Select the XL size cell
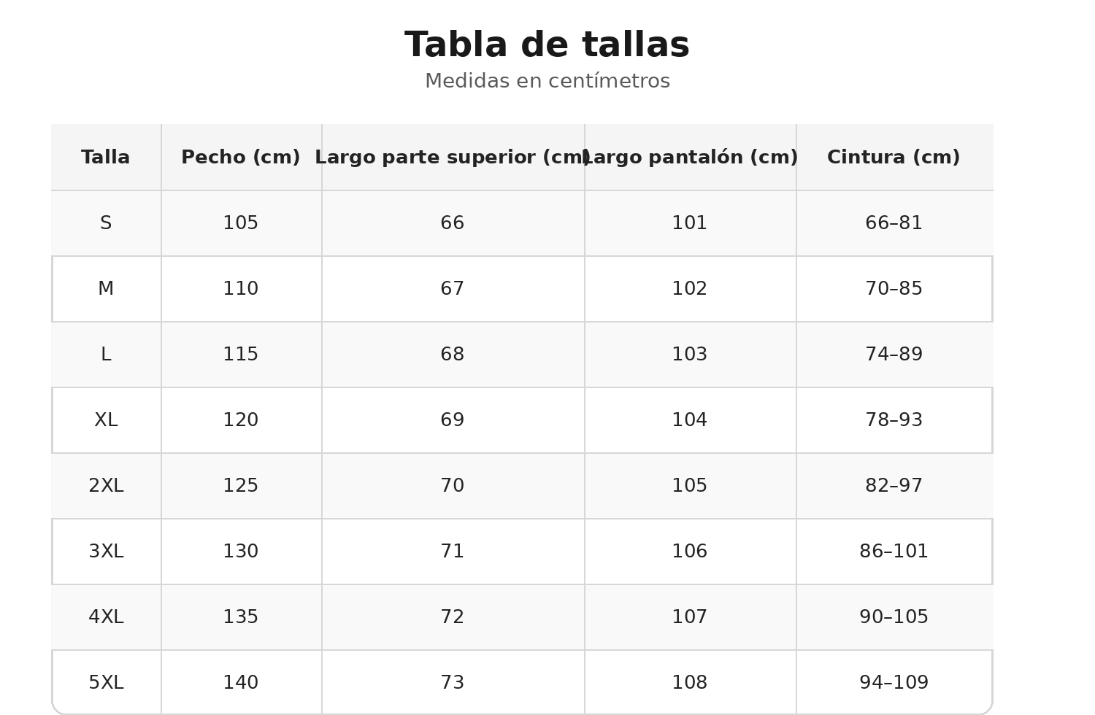 click(x=106, y=420)
